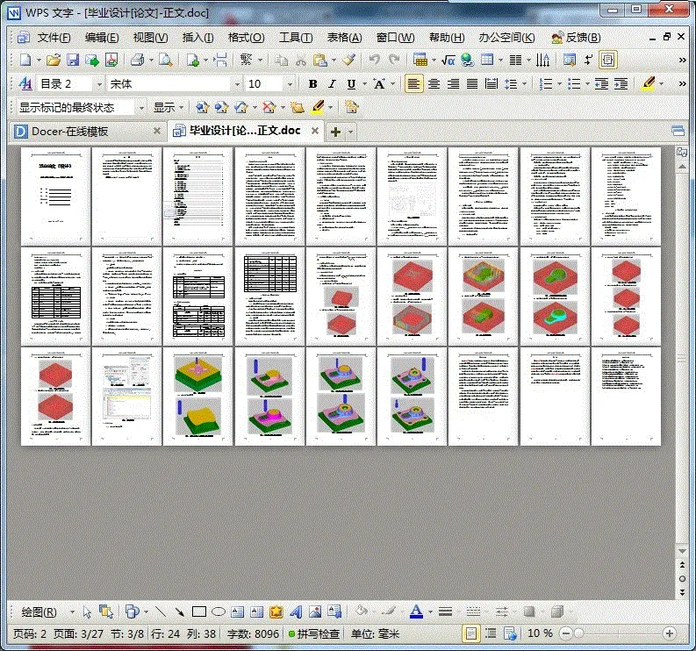Draw an ellipse shape
This screenshot has width=696, height=651.
[x=219, y=612]
